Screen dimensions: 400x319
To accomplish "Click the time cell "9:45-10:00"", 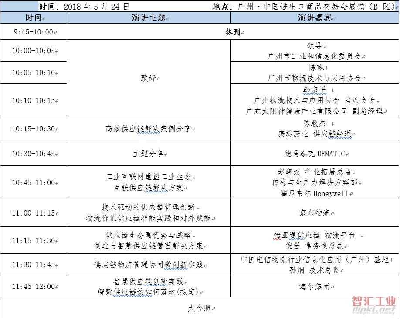I will 34,32.
